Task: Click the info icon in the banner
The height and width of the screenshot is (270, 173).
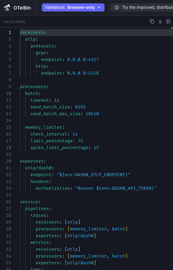Action: pyautogui.click(x=117, y=7)
